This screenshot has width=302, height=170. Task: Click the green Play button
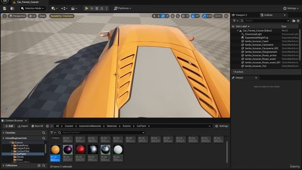pos(87,8)
